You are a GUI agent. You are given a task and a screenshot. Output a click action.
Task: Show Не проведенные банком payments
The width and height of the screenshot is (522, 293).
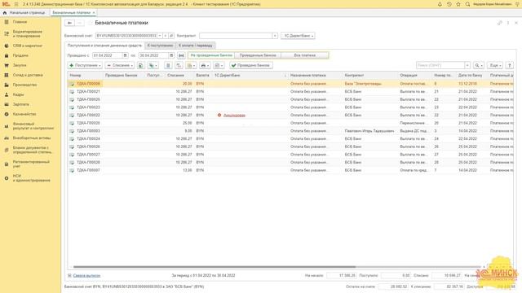(211, 55)
